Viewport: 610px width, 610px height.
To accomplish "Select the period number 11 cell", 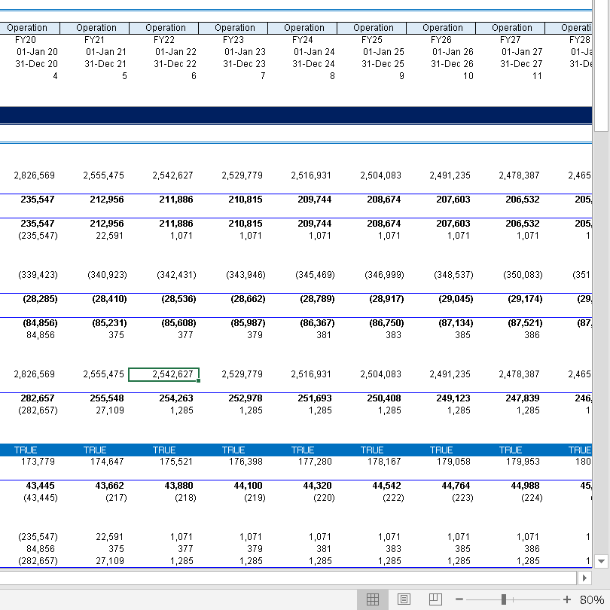I will coord(537,76).
